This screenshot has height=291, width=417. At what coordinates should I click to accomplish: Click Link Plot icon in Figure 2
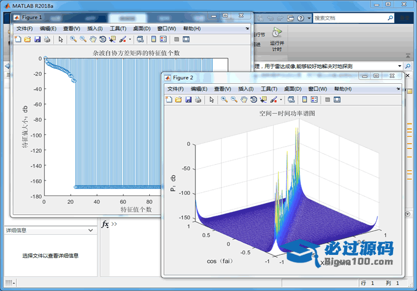coord(291,100)
